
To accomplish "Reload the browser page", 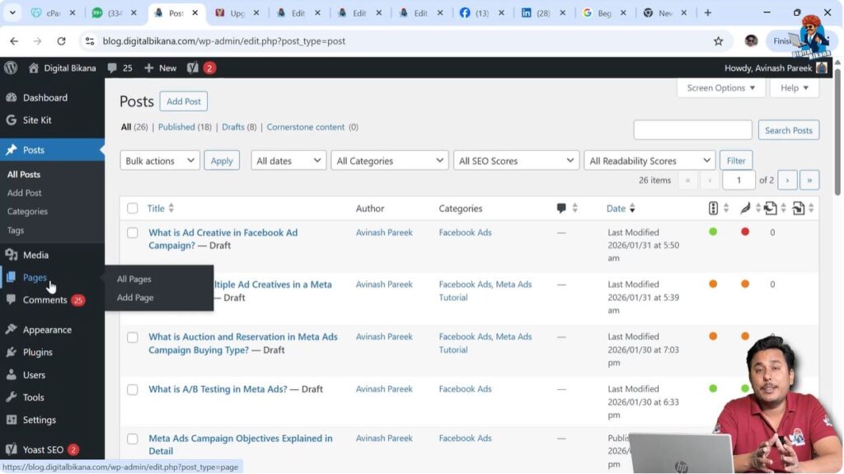I will pos(61,41).
